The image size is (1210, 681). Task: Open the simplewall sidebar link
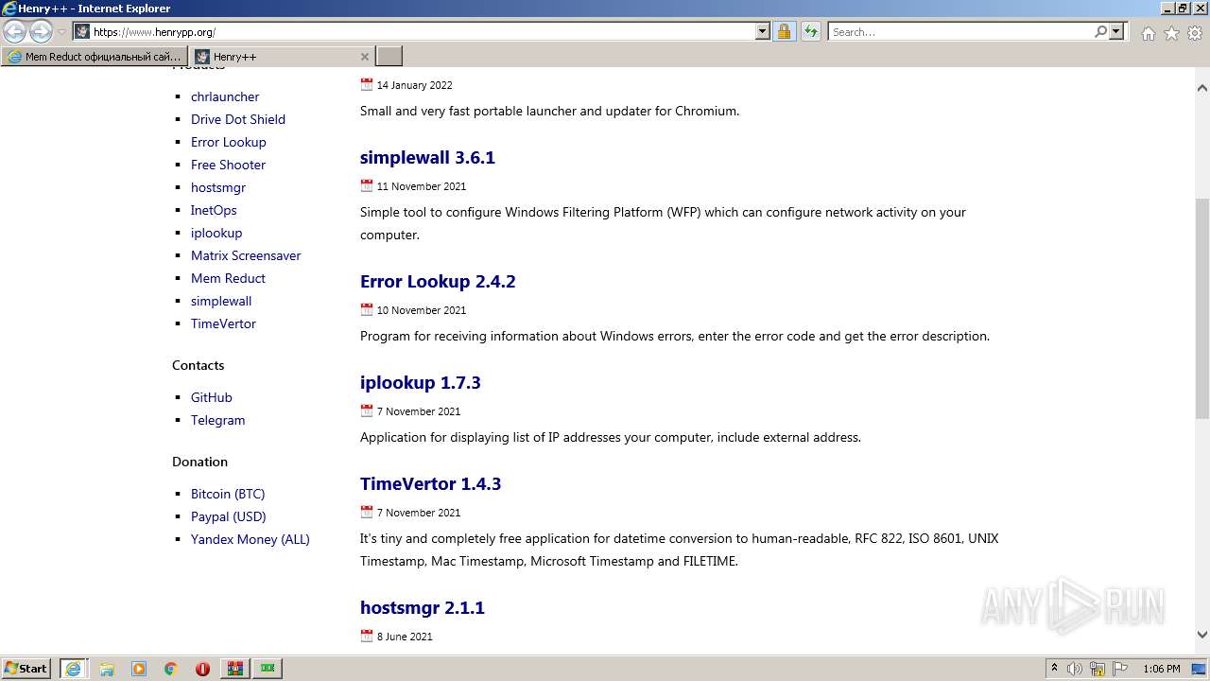point(221,301)
